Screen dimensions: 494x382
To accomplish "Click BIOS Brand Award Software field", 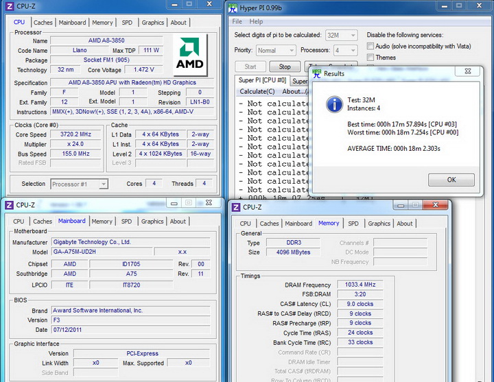I will click(131, 311).
